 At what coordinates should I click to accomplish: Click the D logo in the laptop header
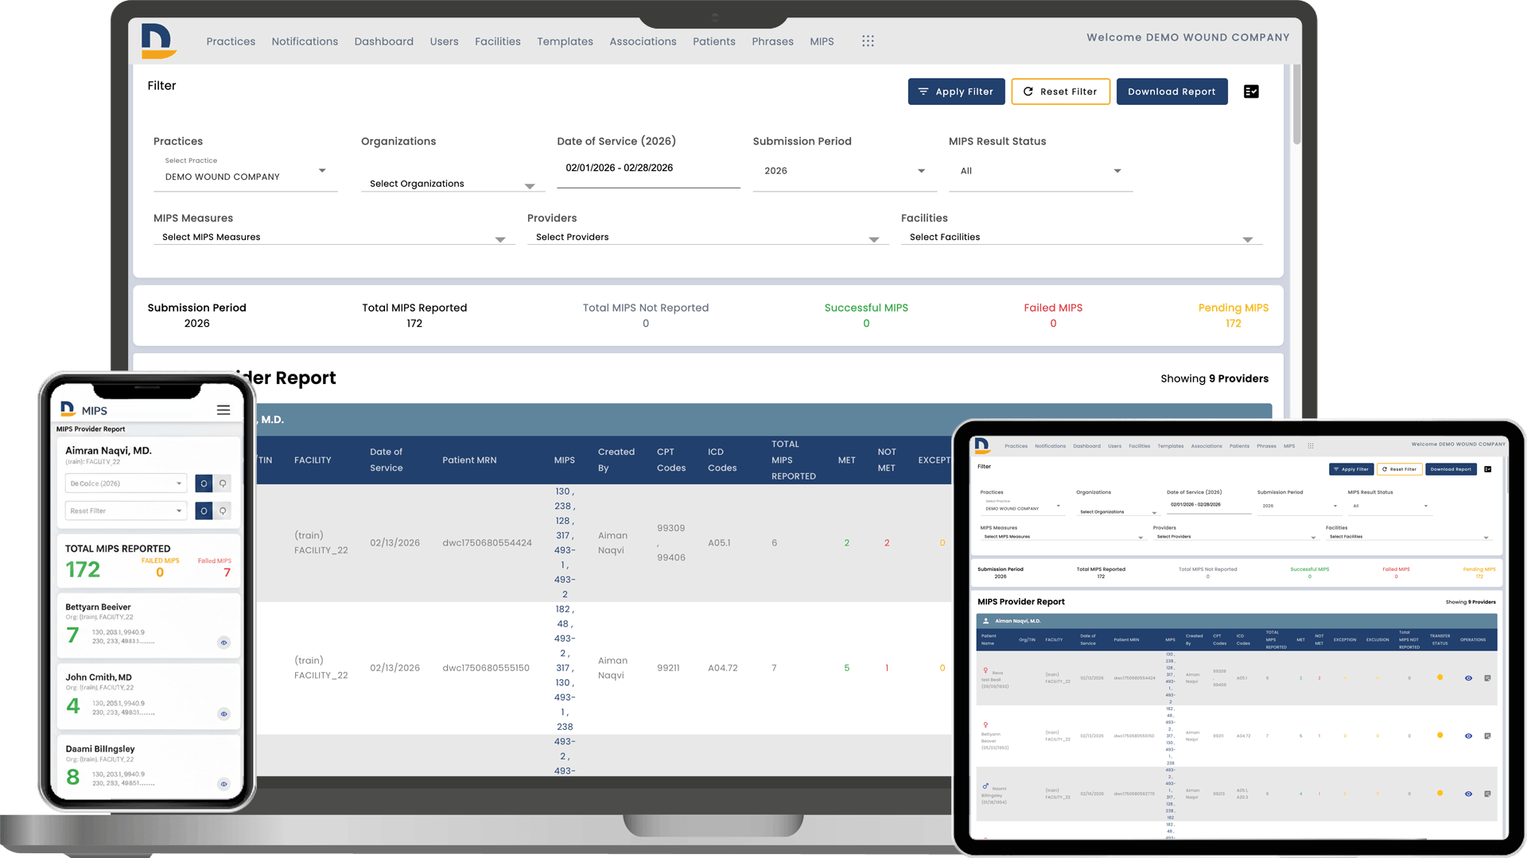click(x=157, y=41)
